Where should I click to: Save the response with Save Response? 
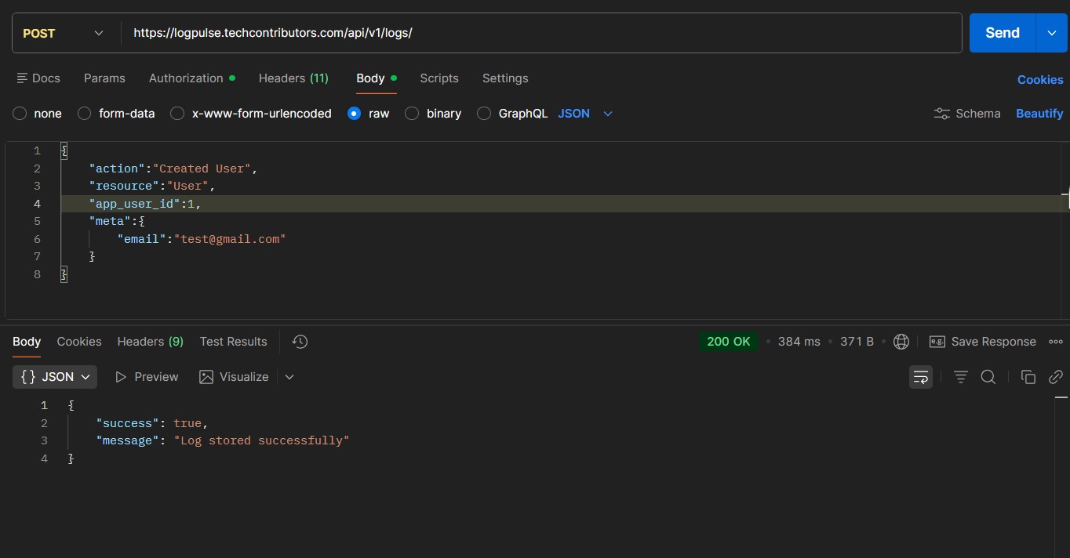983,341
